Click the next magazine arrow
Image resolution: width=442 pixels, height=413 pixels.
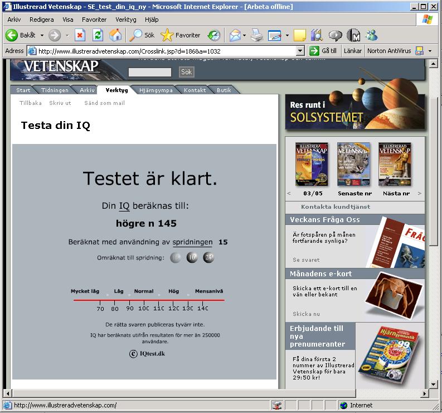point(420,193)
